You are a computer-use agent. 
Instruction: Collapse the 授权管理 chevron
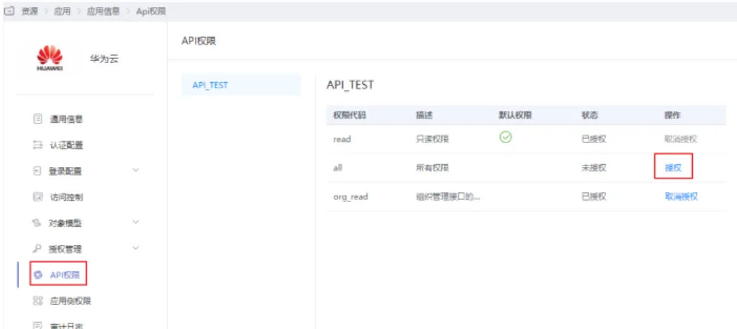point(136,248)
